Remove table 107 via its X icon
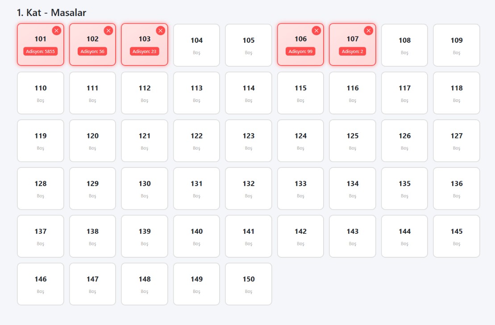Screen dimensions: 495x325 [x=368, y=30]
